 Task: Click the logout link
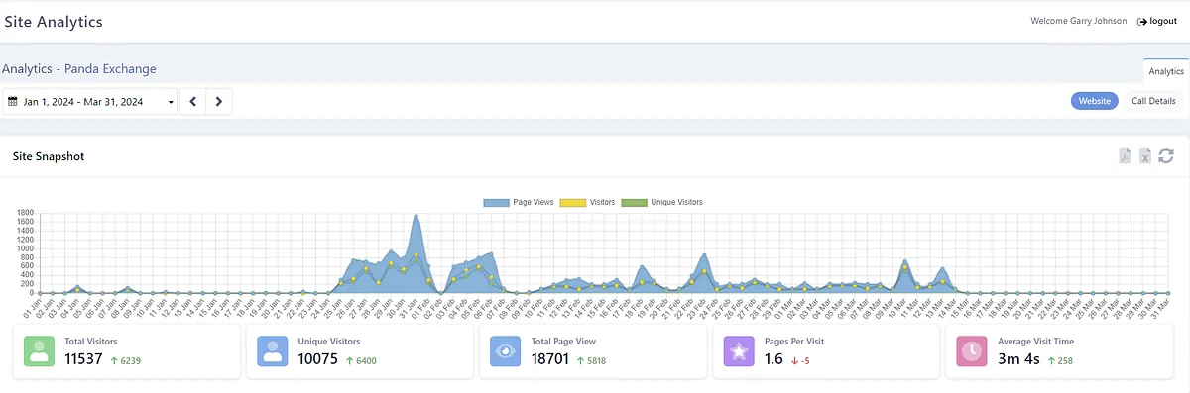point(1157,21)
